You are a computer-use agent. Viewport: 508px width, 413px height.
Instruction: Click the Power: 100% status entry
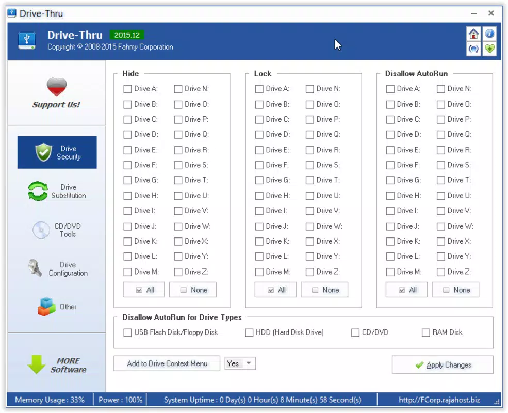tap(121, 400)
